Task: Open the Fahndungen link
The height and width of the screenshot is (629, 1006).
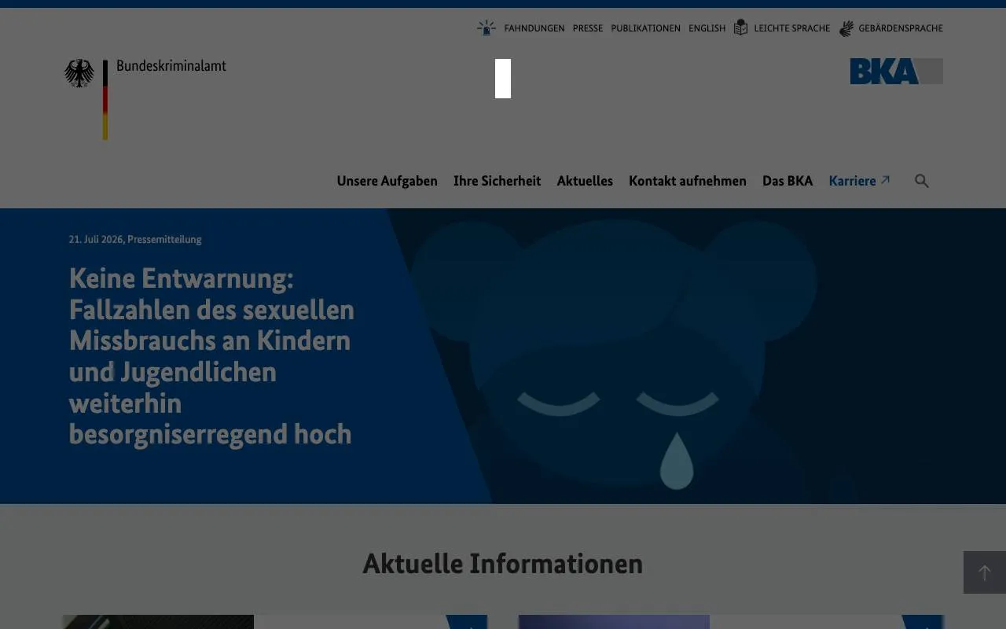Action: point(534,28)
